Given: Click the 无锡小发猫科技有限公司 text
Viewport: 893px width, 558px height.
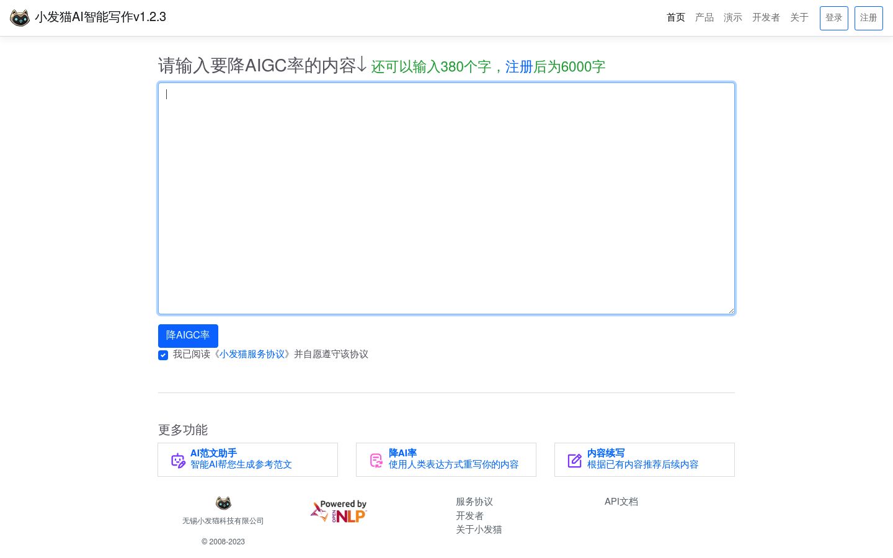Looking at the screenshot, I should point(223,521).
